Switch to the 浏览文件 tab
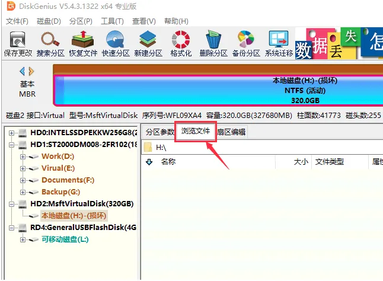This screenshot has height=281, width=383. [196, 132]
